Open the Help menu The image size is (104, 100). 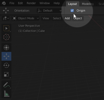pyautogui.click(x=57, y=3)
